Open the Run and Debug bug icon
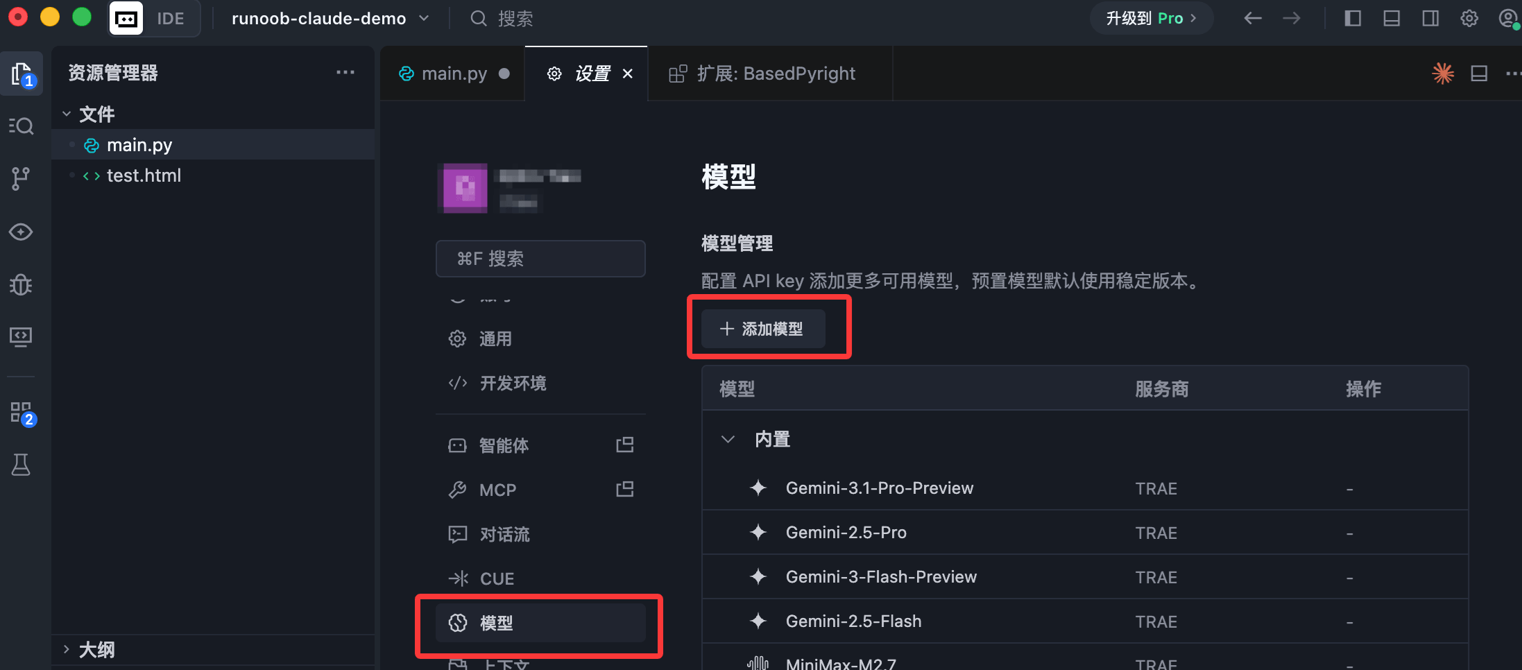The width and height of the screenshot is (1522, 670). pyautogui.click(x=22, y=284)
